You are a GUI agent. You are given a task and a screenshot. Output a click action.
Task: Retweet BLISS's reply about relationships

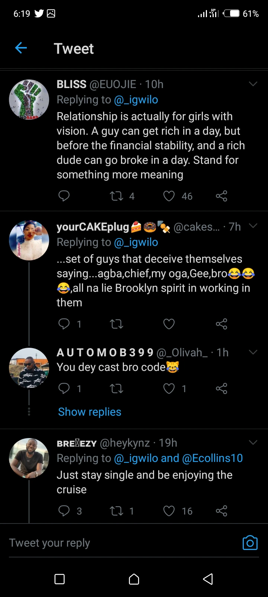(117, 196)
